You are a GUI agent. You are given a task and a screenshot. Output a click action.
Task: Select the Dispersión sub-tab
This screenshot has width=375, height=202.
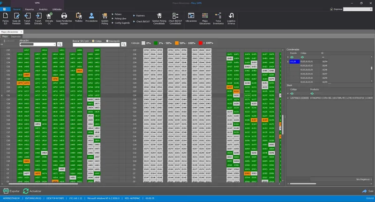pos(16,37)
